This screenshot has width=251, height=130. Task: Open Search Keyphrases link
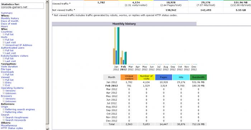(x=16, y=117)
